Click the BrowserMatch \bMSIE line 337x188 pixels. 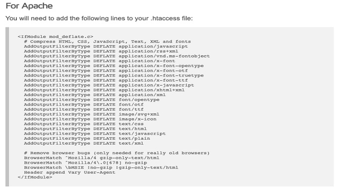coord(101,167)
